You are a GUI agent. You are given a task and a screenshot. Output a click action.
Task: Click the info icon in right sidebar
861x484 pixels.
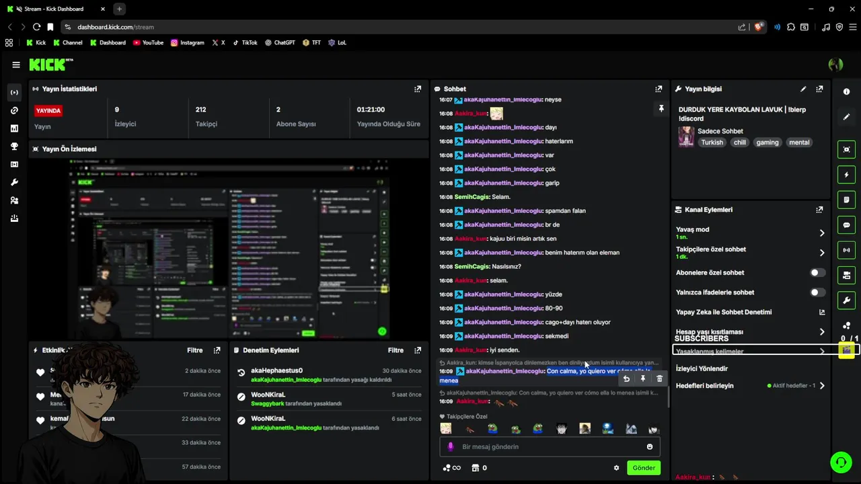[847, 92]
